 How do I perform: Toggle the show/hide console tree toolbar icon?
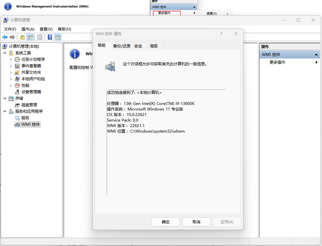click(30, 37)
